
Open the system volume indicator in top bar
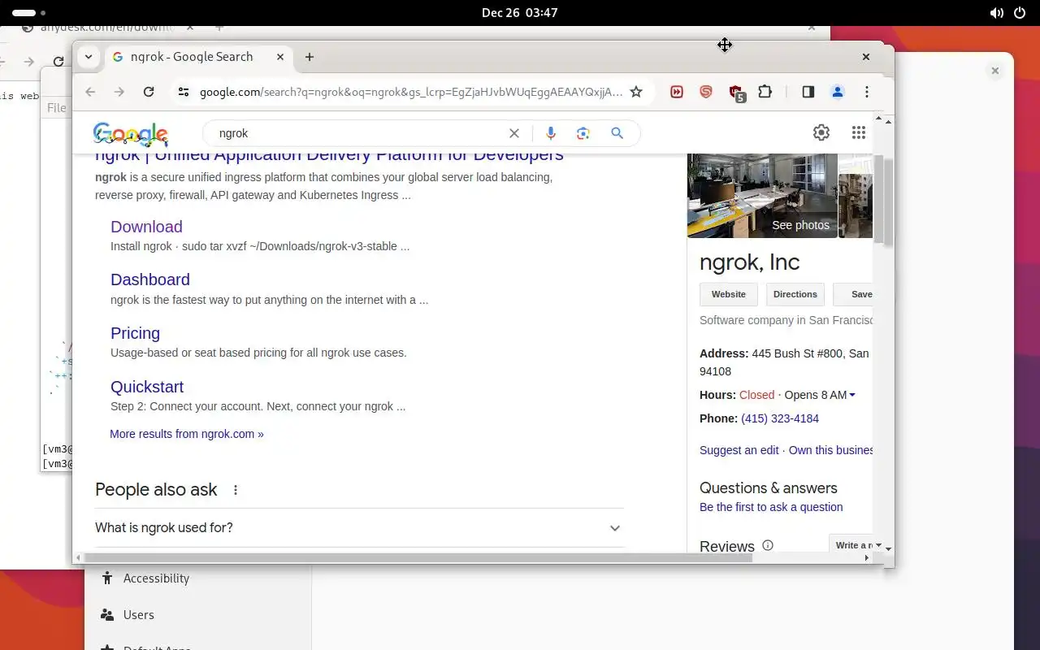pos(996,13)
